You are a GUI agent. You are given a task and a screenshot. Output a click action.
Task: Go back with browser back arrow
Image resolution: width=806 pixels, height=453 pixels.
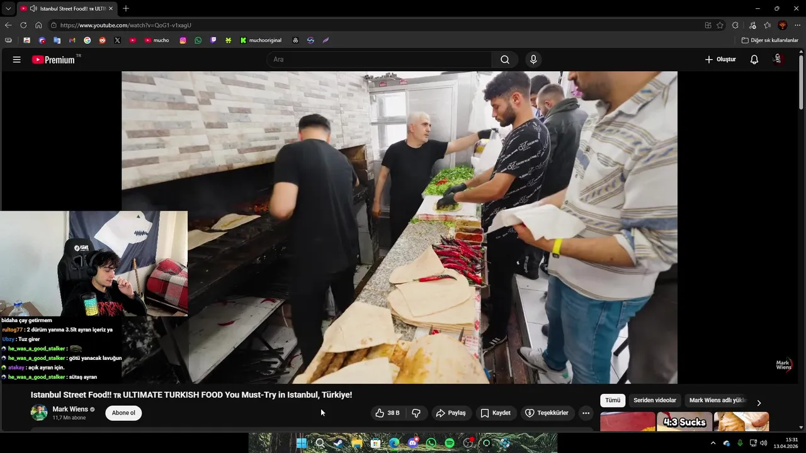8,25
